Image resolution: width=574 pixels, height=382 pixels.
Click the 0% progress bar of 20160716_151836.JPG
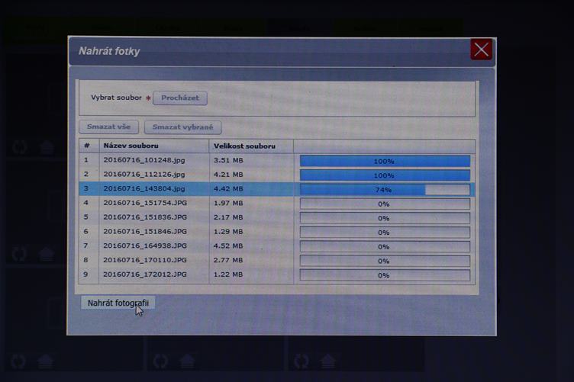385,218
